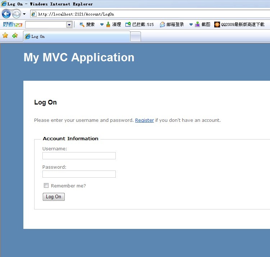
Task: Open the recent pages dropdown arrow
Action: coord(24,14)
